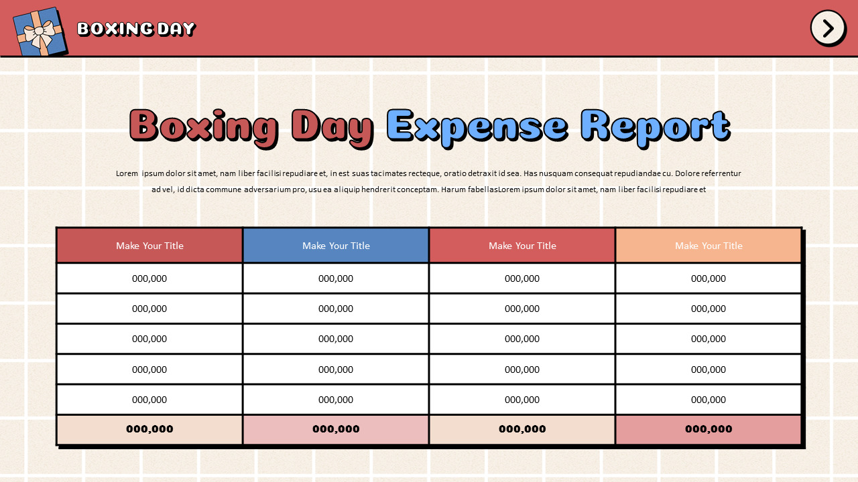This screenshot has height=482, width=858.
Task: Select the bold pink total cell in second column
Action: coord(336,429)
